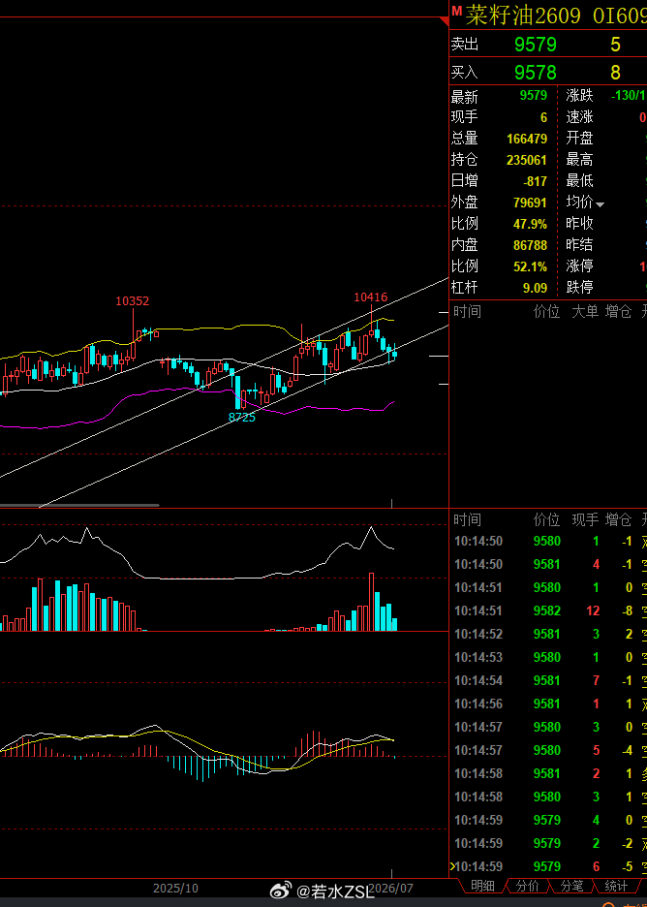The width and height of the screenshot is (647, 907).
Task: Select the 10:14:58 tick row at 9581
Action: [548, 773]
